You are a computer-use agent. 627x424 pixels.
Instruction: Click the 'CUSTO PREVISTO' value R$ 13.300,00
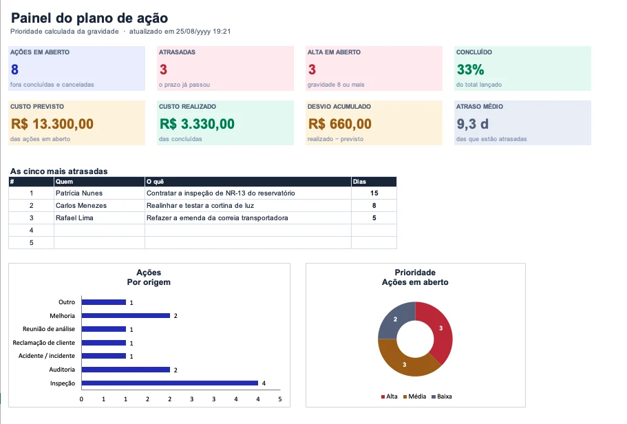[52, 124]
